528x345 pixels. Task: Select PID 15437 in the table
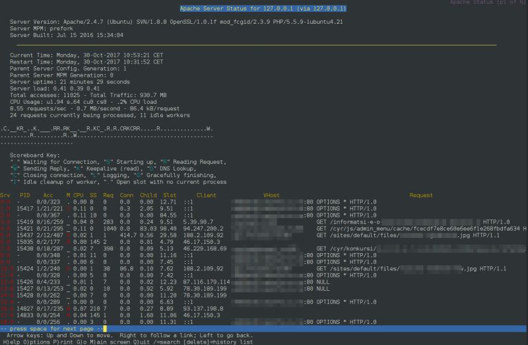(x=25, y=235)
